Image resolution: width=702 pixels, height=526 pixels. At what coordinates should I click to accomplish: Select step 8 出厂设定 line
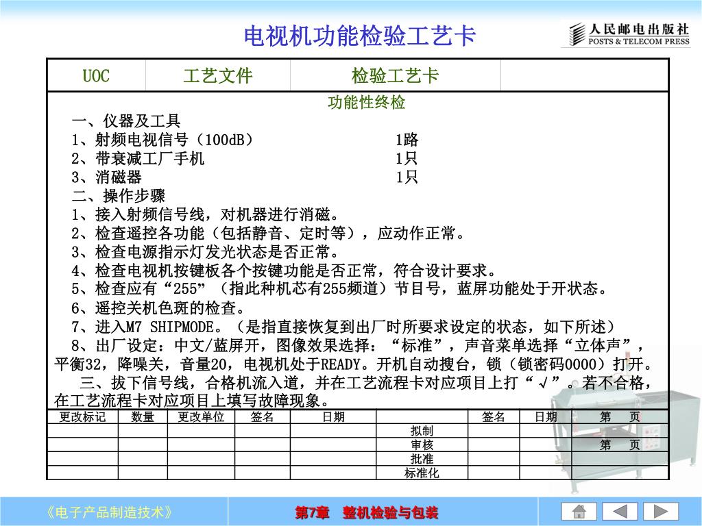click(x=358, y=346)
